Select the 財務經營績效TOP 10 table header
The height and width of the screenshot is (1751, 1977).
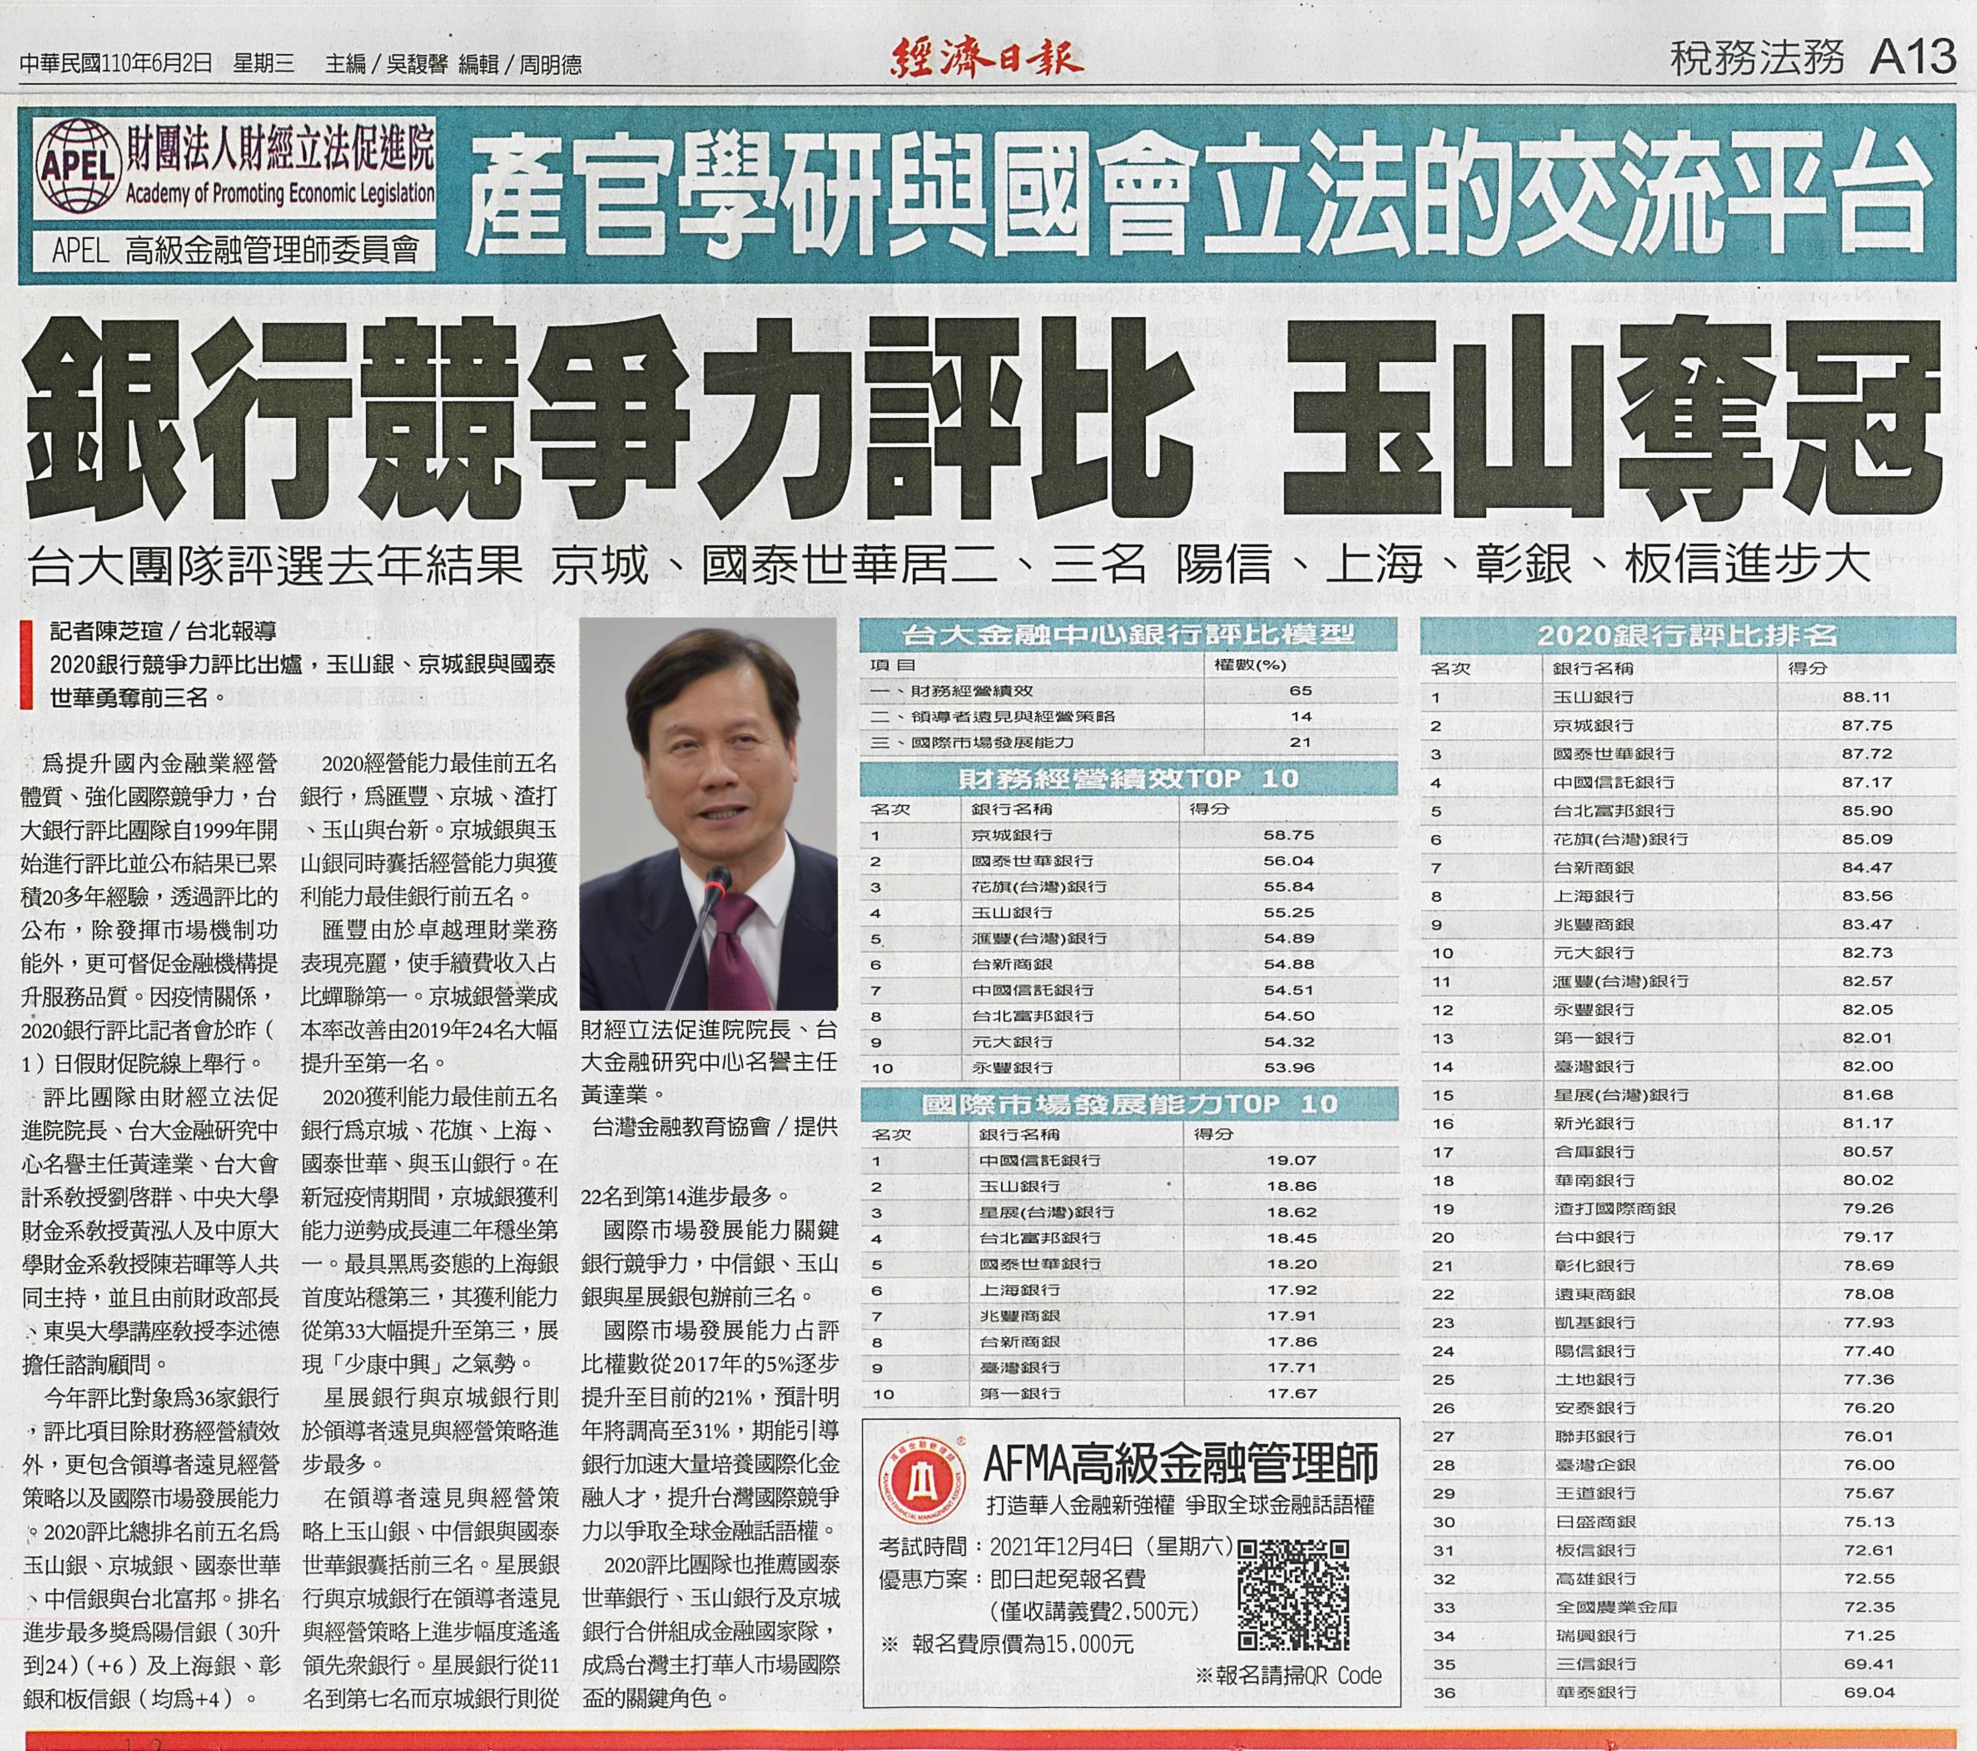pos(1128,779)
